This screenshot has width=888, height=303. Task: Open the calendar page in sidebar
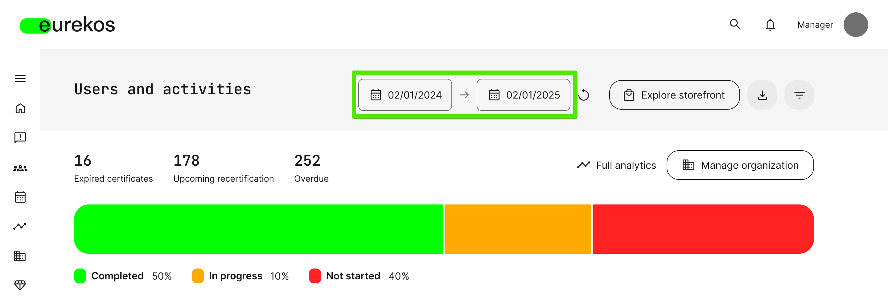(20, 197)
